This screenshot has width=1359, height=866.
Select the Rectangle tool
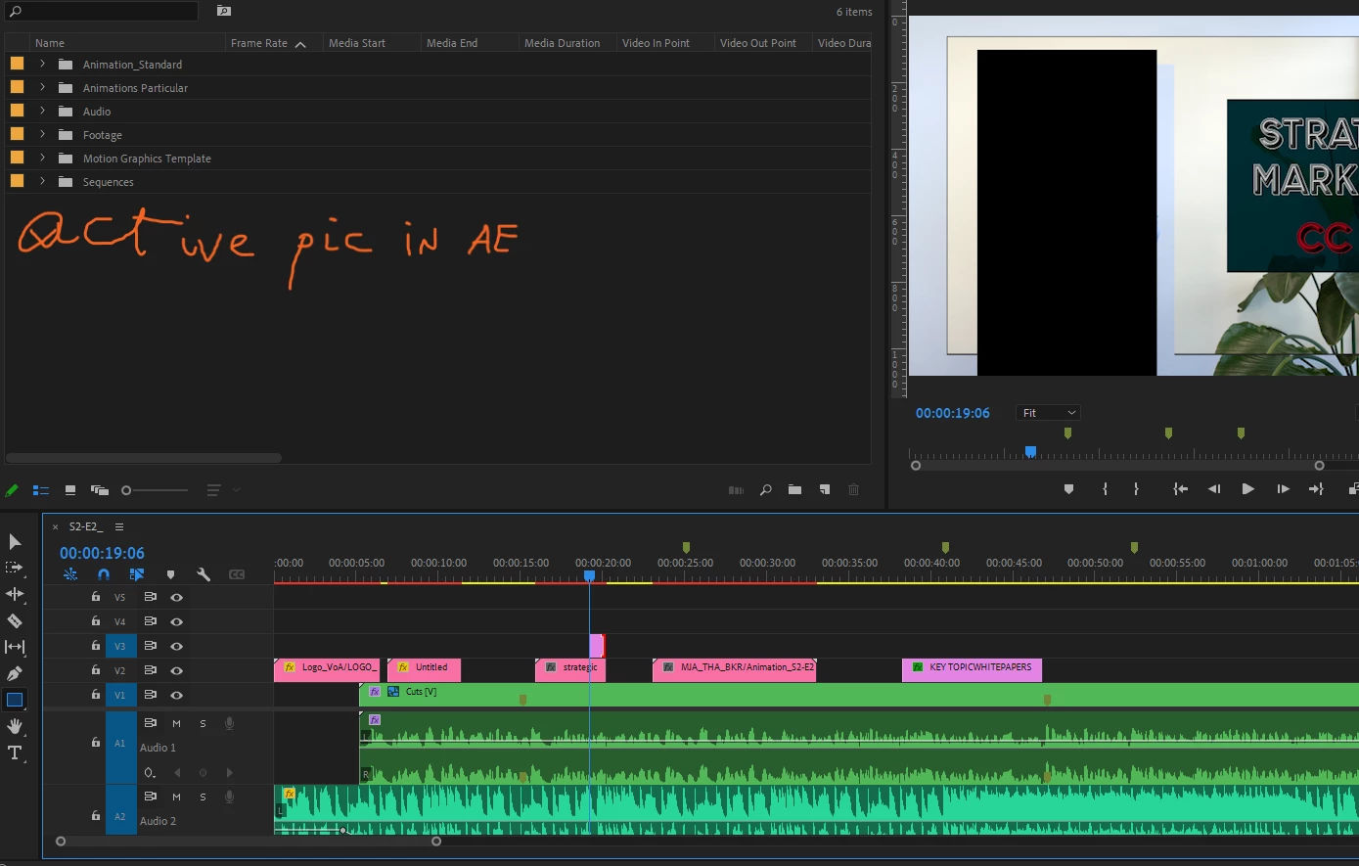pyautogui.click(x=15, y=700)
